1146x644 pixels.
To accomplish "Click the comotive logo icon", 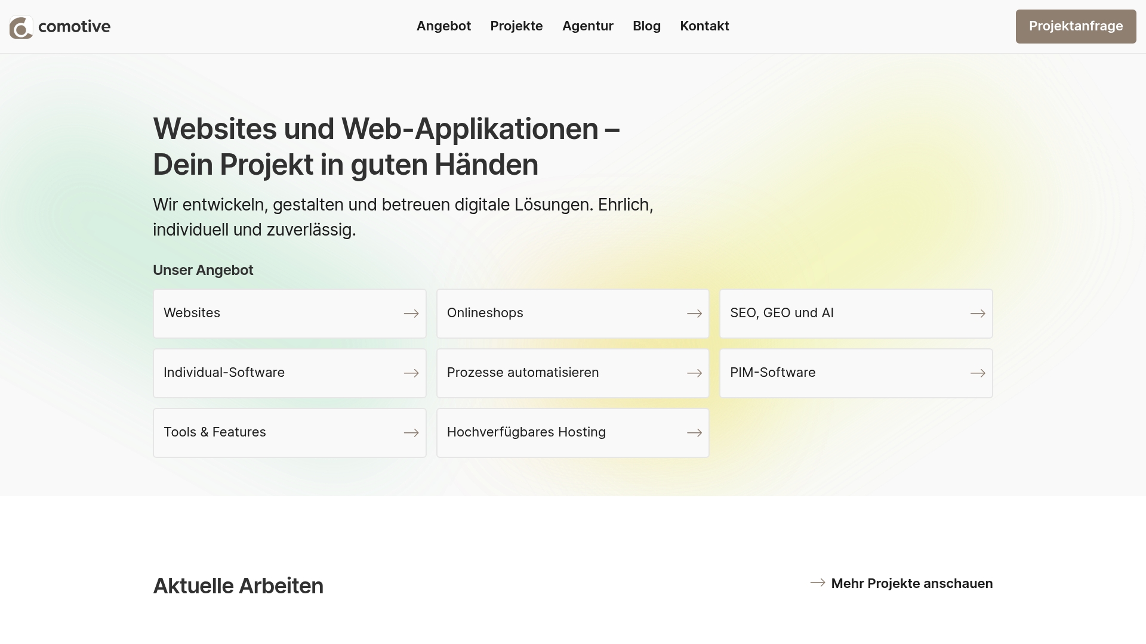I will click(x=20, y=26).
